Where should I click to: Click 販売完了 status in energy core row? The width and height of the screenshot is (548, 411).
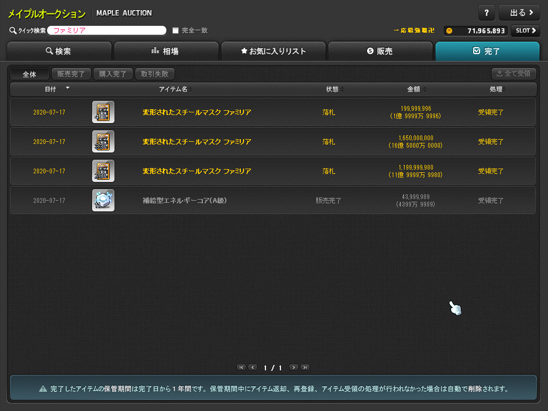(x=329, y=201)
